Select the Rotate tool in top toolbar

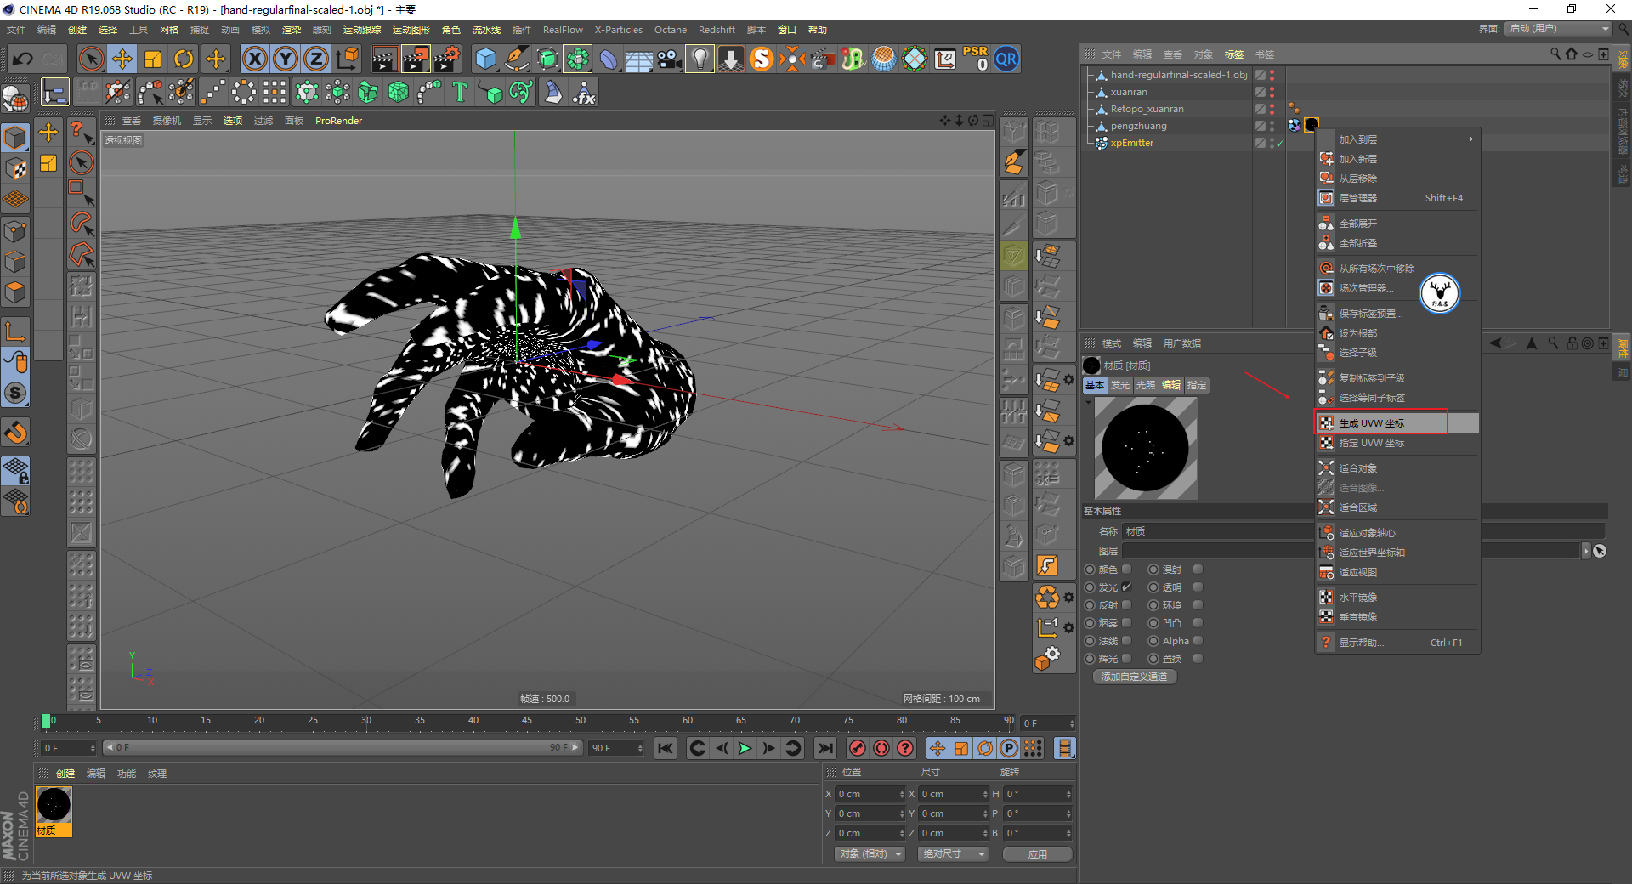pos(184,59)
